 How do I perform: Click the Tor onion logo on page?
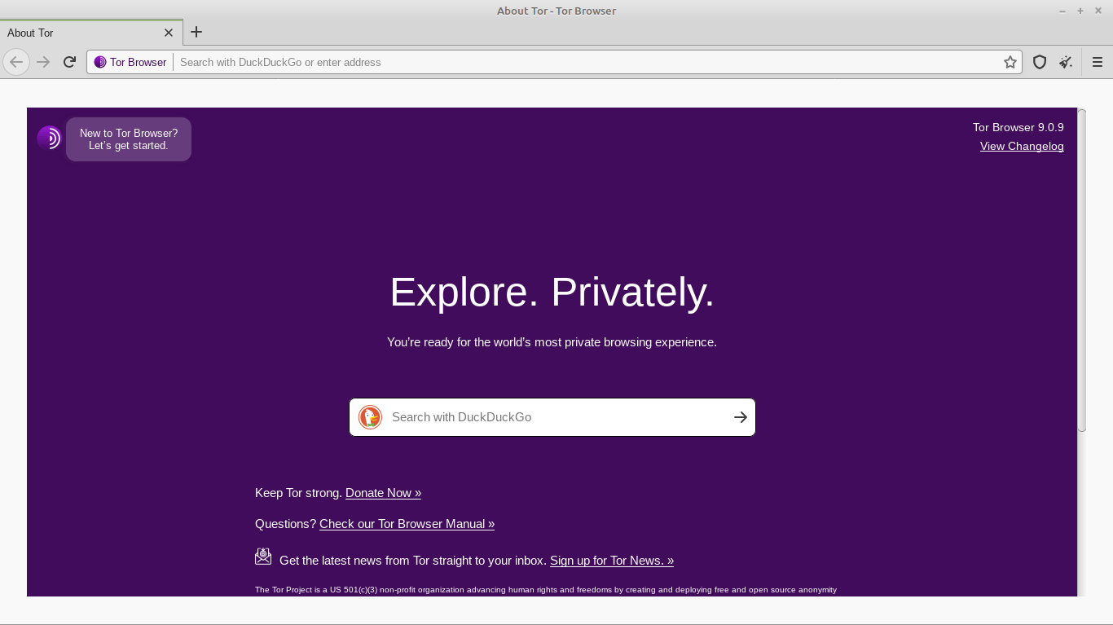[x=49, y=138]
